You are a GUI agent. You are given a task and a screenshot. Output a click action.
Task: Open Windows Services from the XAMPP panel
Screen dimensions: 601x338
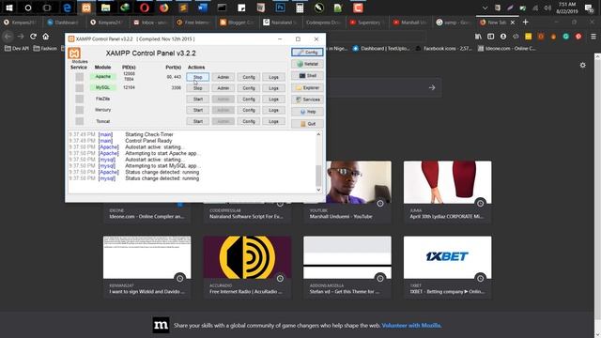[307, 100]
